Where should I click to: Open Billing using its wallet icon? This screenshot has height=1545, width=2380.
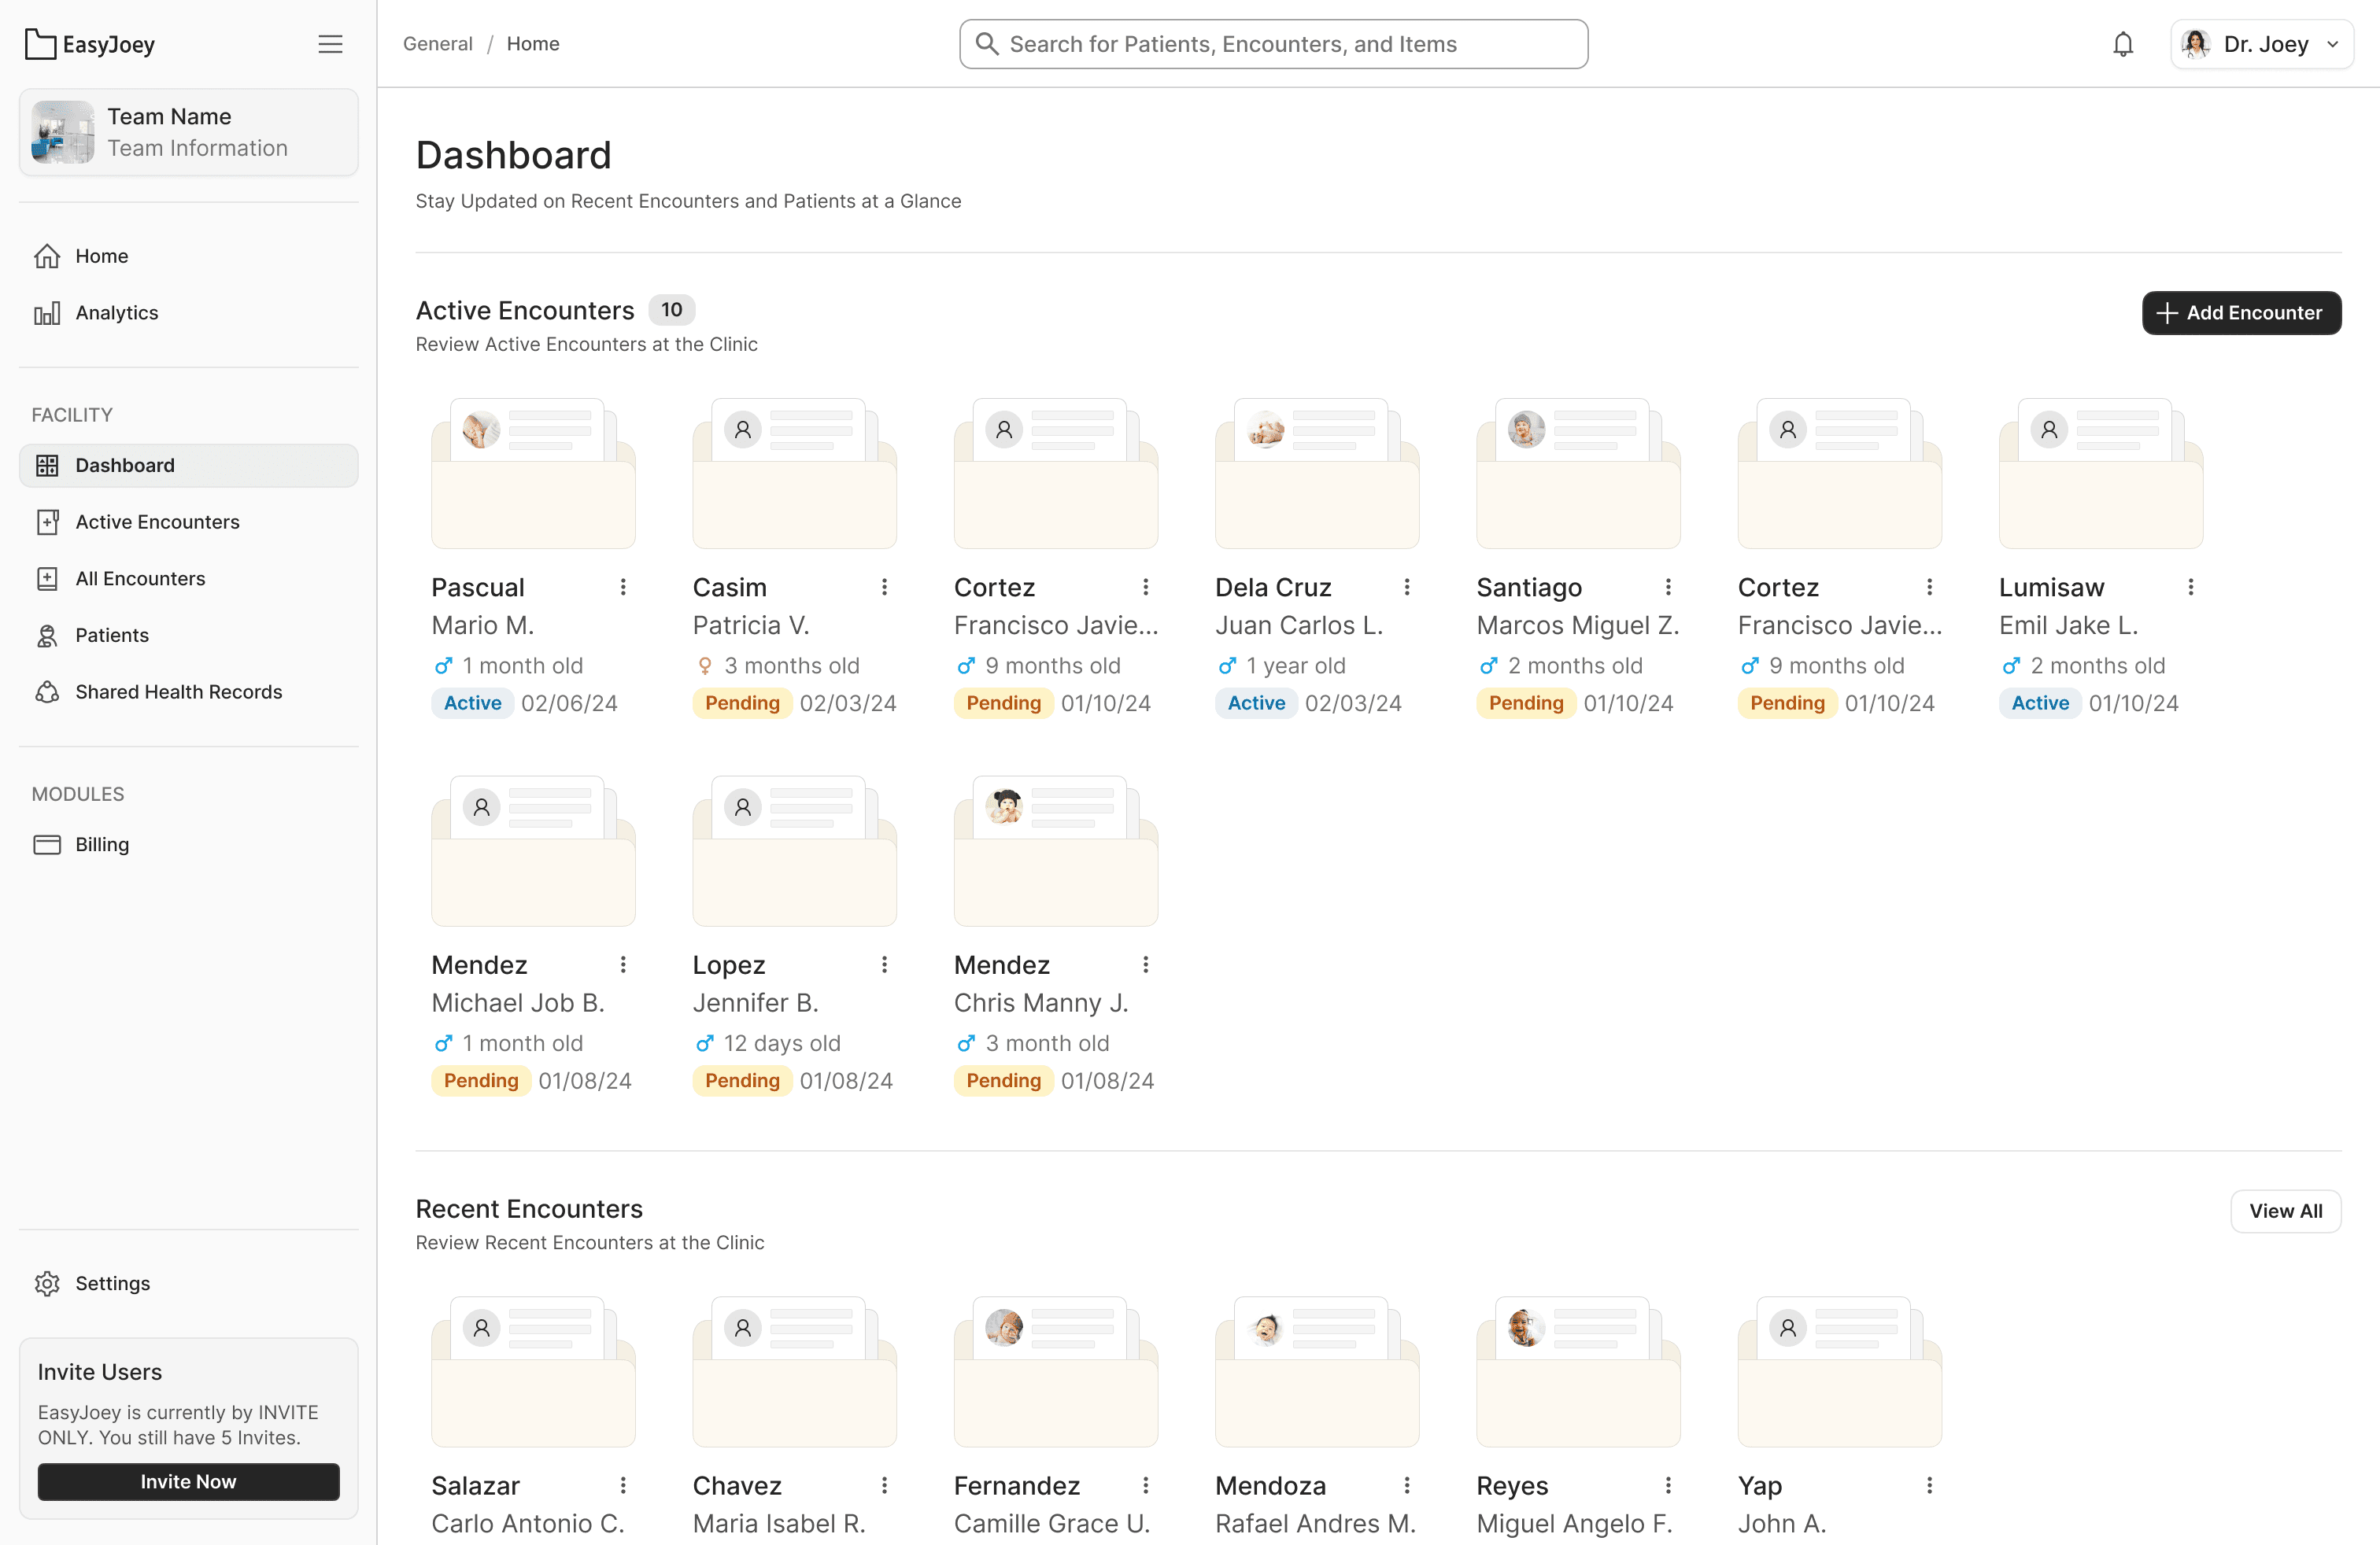pyautogui.click(x=48, y=844)
